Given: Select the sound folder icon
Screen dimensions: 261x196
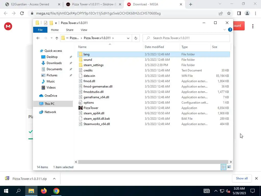Looking at the screenshot, I should (x=81, y=60).
